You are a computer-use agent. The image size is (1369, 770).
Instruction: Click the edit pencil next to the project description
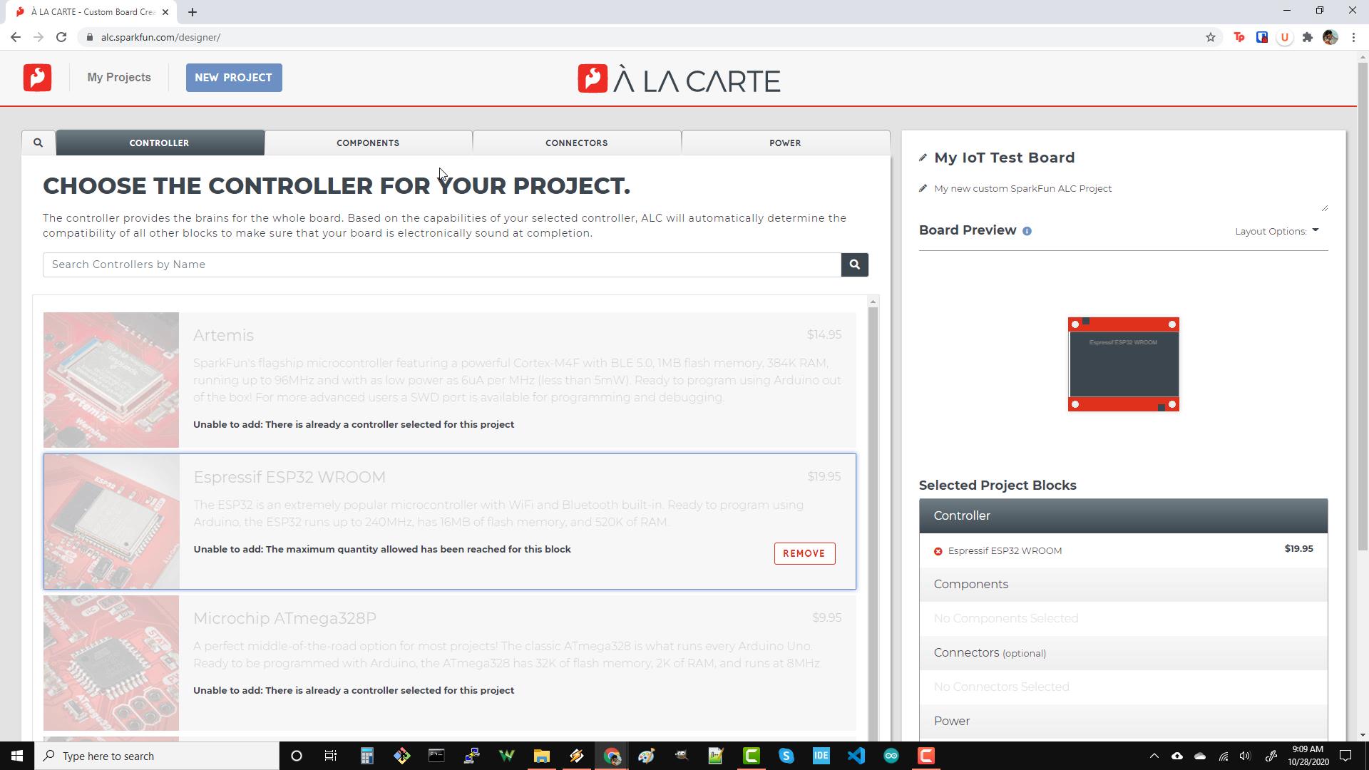(x=923, y=188)
